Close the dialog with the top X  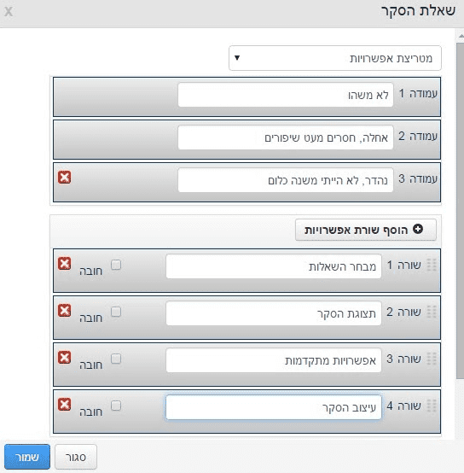(x=9, y=12)
